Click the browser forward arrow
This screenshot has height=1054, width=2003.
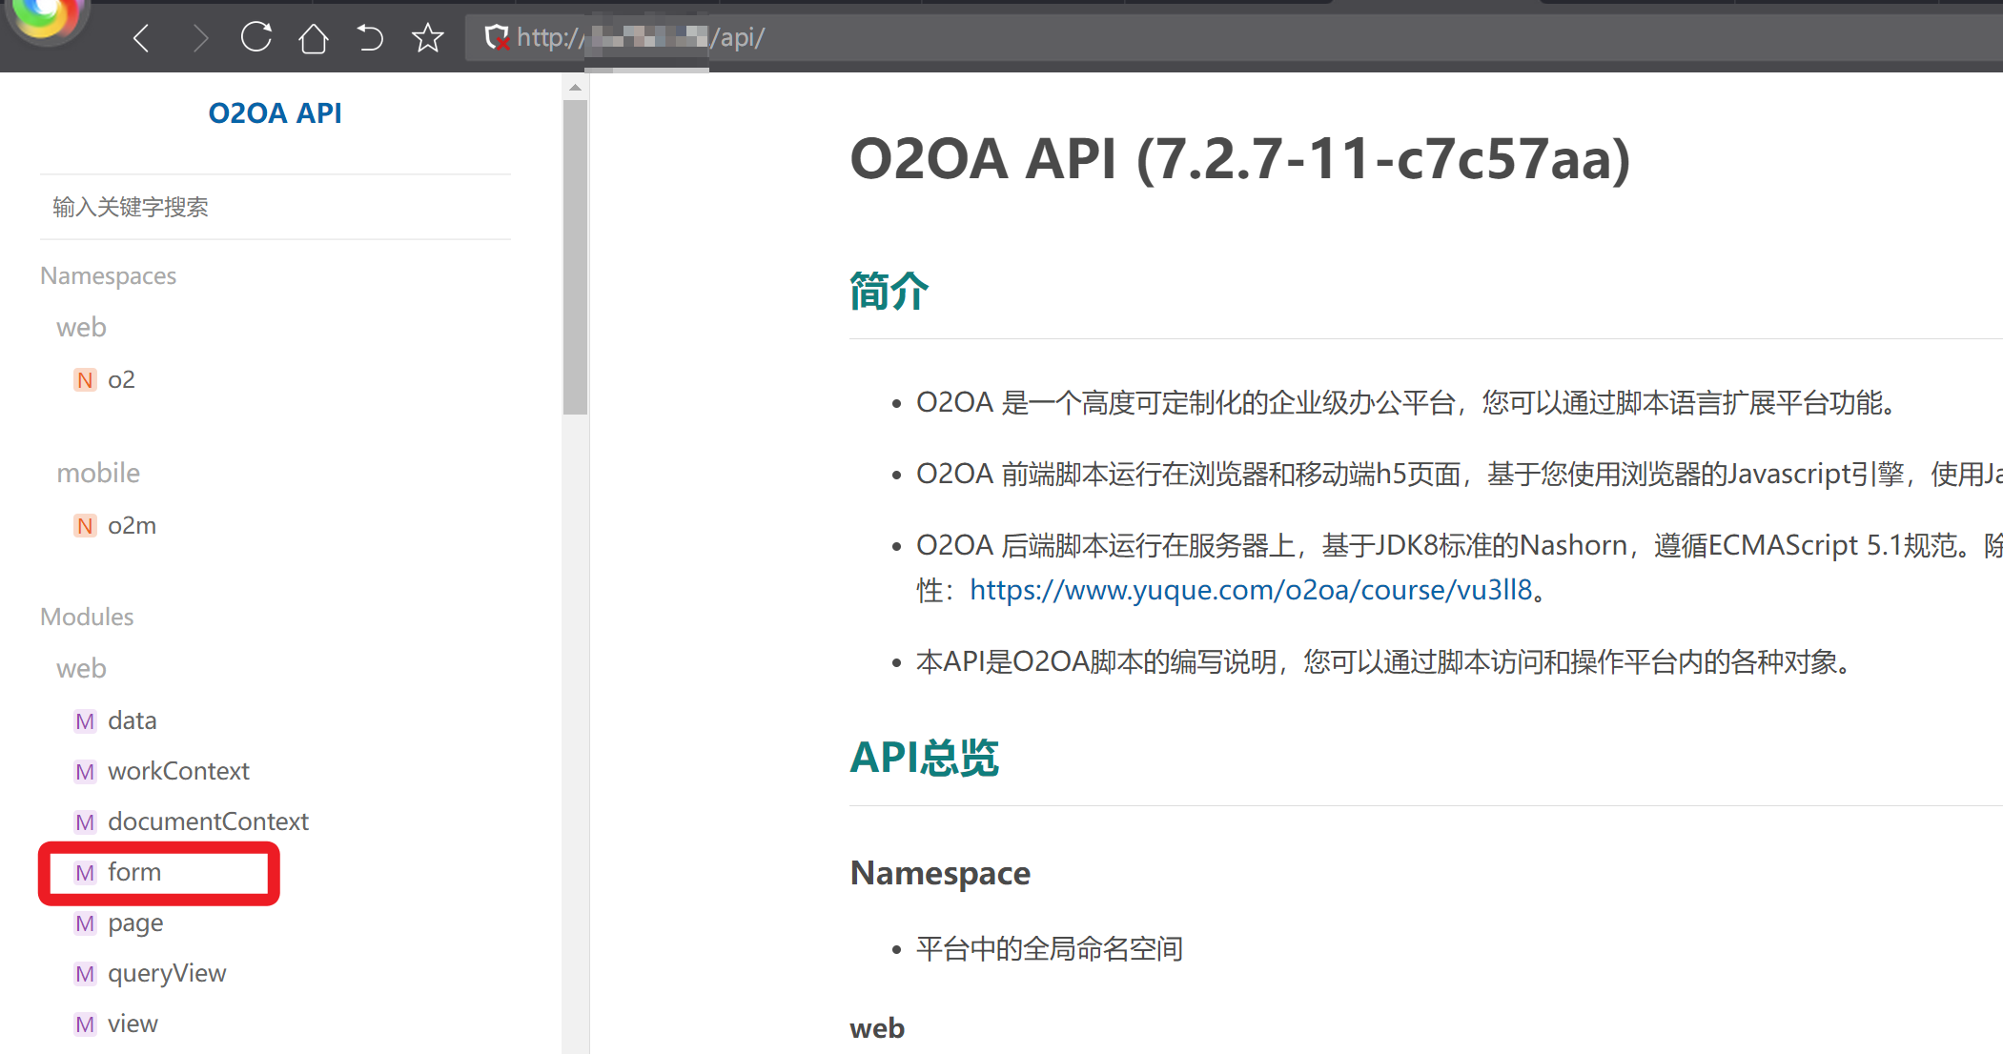(x=199, y=38)
